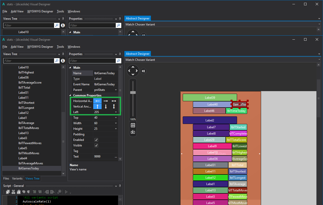323x205 pixels.
Task: Click the Undo icon in Script toolbar
Action: coord(24,192)
